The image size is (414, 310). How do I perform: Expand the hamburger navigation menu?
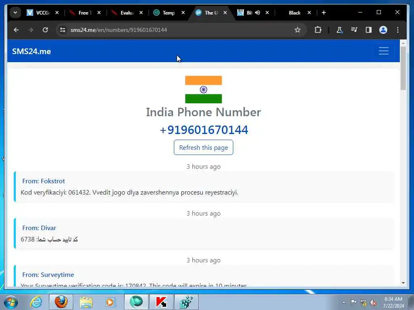tap(383, 51)
